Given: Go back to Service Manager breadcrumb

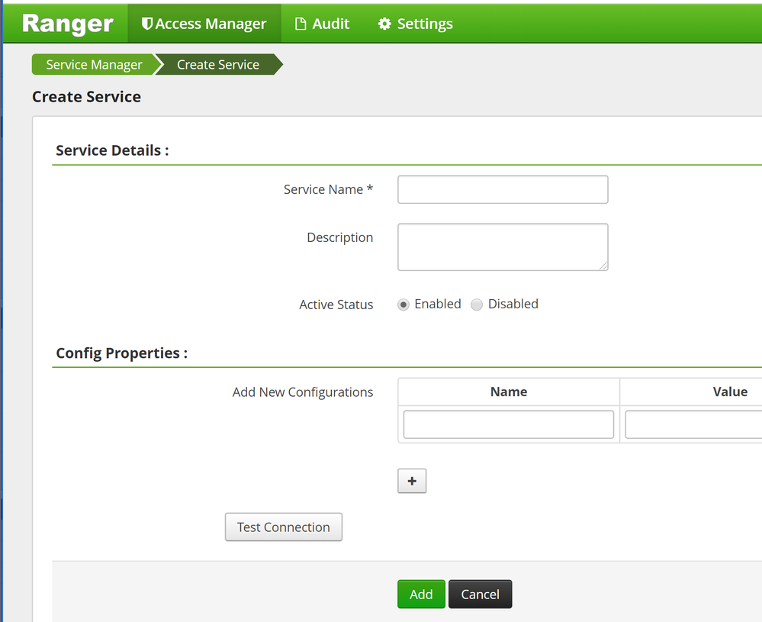Looking at the screenshot, I should (x=94, y=65).
